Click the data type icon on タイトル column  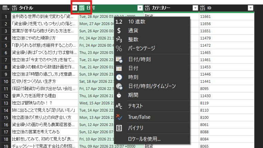14,8
